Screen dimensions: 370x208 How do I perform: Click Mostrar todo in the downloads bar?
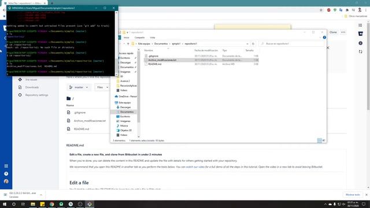tap(353, 195)
